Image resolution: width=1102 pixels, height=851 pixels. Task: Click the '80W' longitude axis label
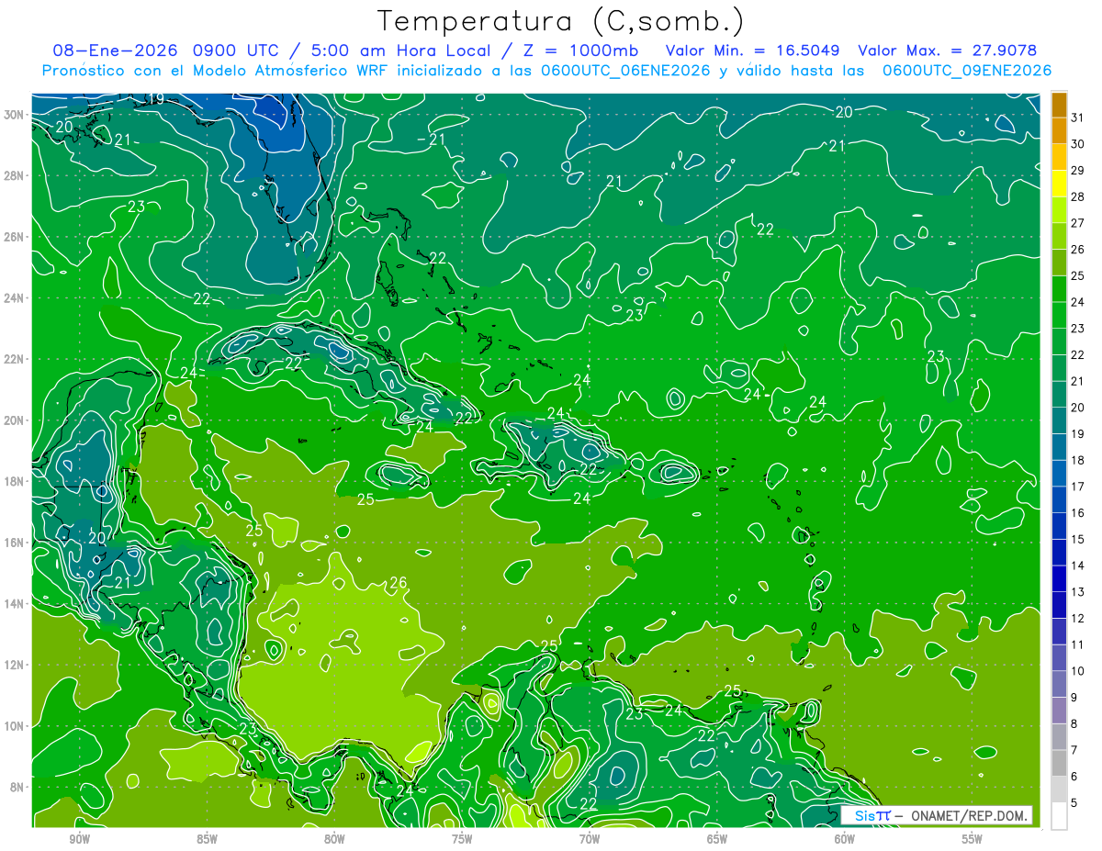point(334,839)
